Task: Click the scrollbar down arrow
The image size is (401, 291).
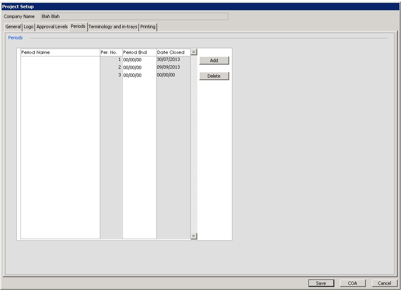Action: [193, 236]
